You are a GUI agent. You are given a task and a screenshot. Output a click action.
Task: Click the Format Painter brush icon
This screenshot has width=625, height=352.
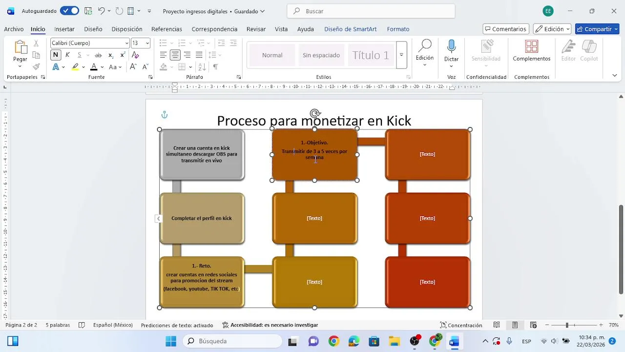pyautogui.click(x=36, y=67)
